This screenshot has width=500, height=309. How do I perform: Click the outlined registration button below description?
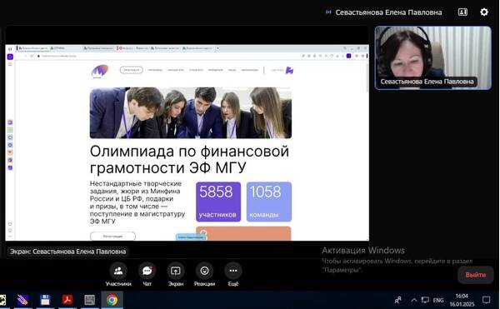pos(112,236)
